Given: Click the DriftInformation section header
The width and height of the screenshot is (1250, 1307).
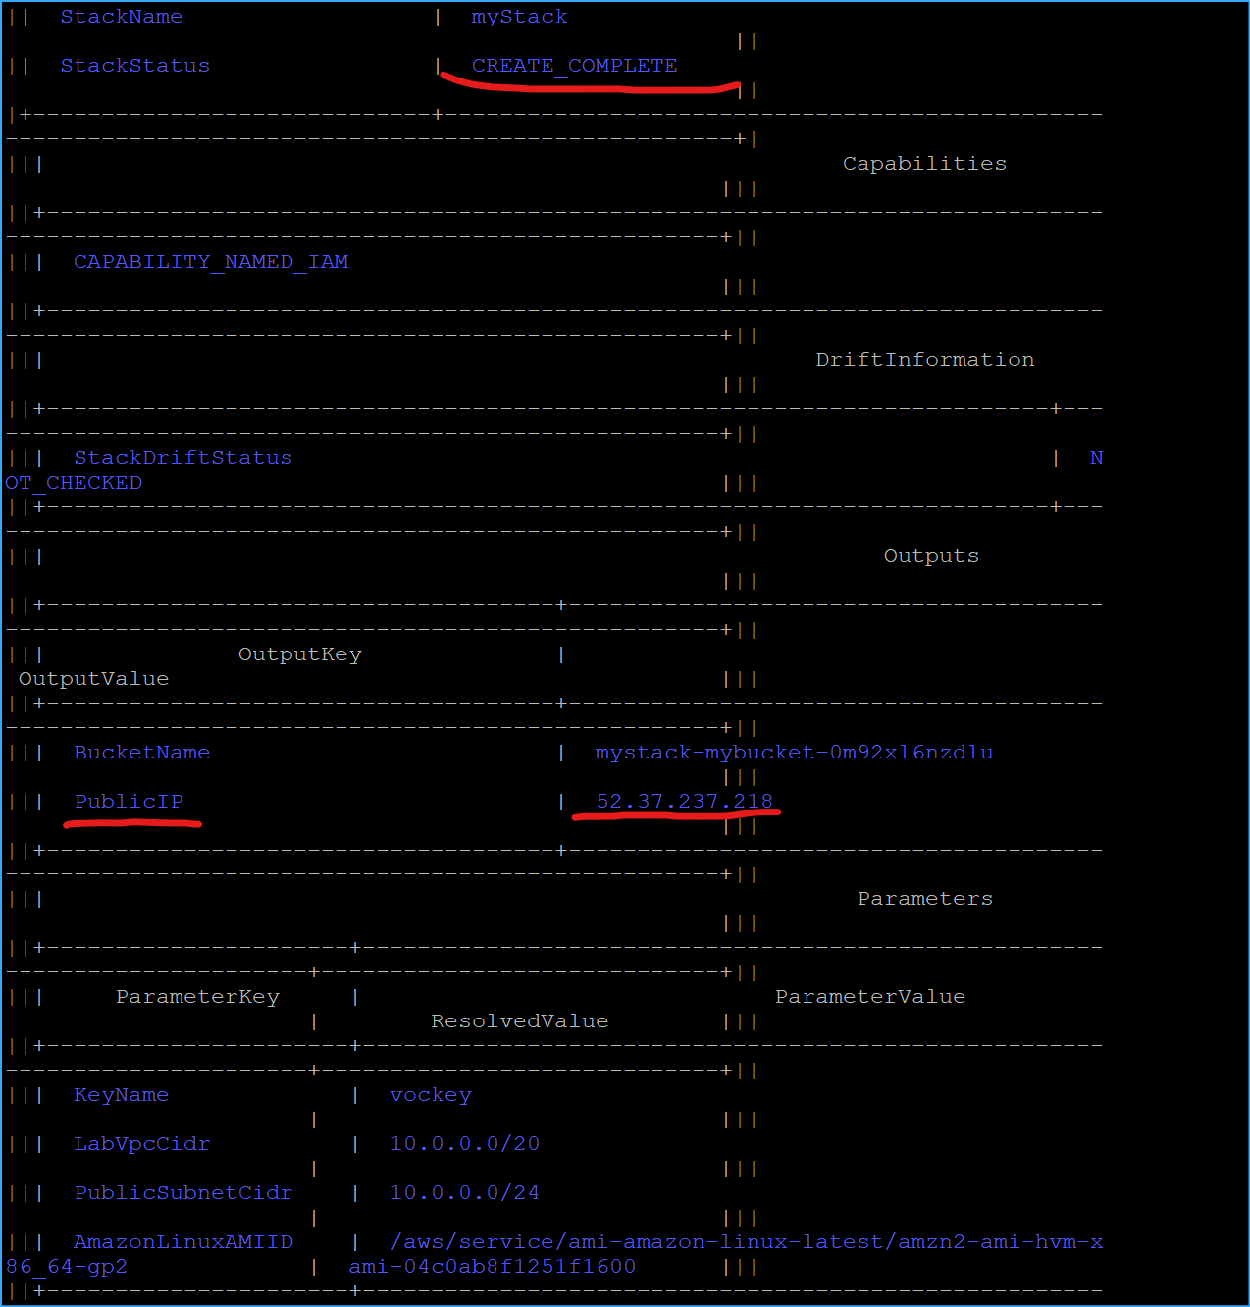Looking at the screenshot, I should (924, 360).
